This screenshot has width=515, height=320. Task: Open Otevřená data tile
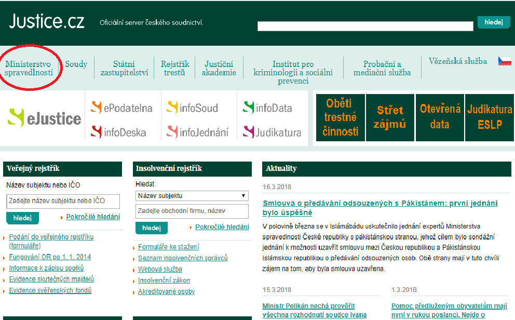440,117
